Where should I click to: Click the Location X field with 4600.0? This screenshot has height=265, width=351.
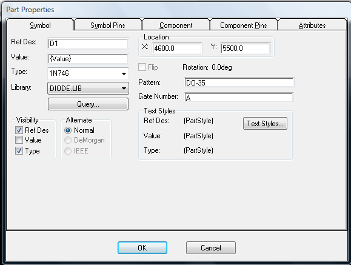[177, 49]
